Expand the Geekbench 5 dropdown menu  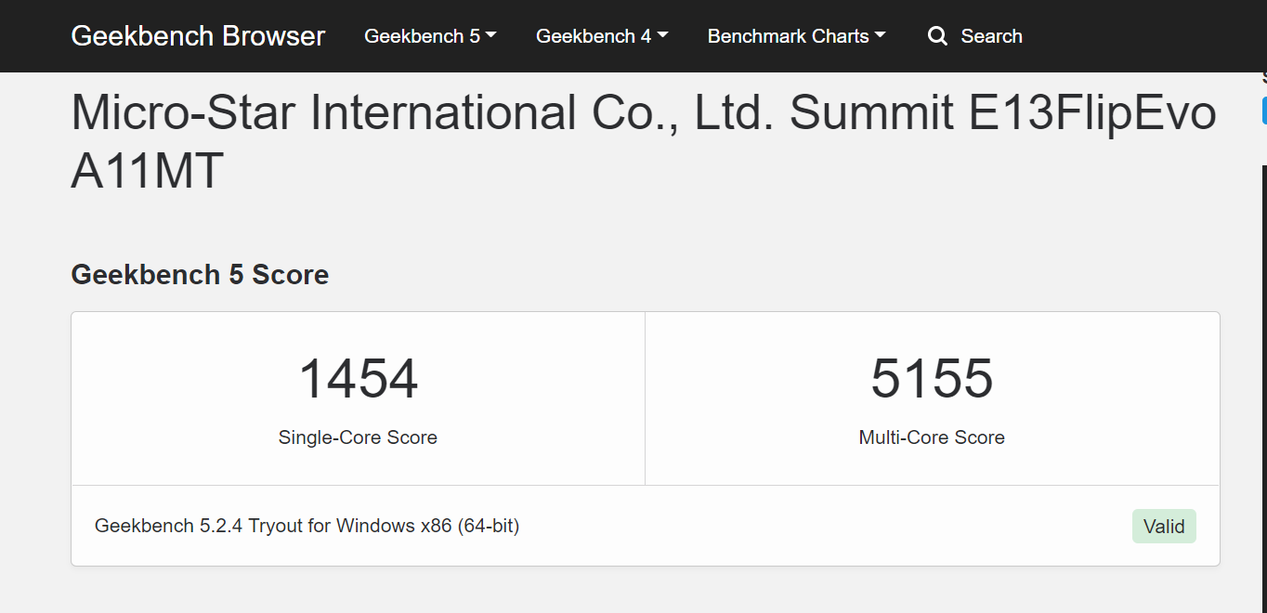pos(430,36)
